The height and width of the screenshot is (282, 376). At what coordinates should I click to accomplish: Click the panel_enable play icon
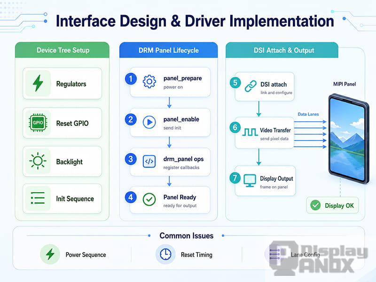point(149,122)
